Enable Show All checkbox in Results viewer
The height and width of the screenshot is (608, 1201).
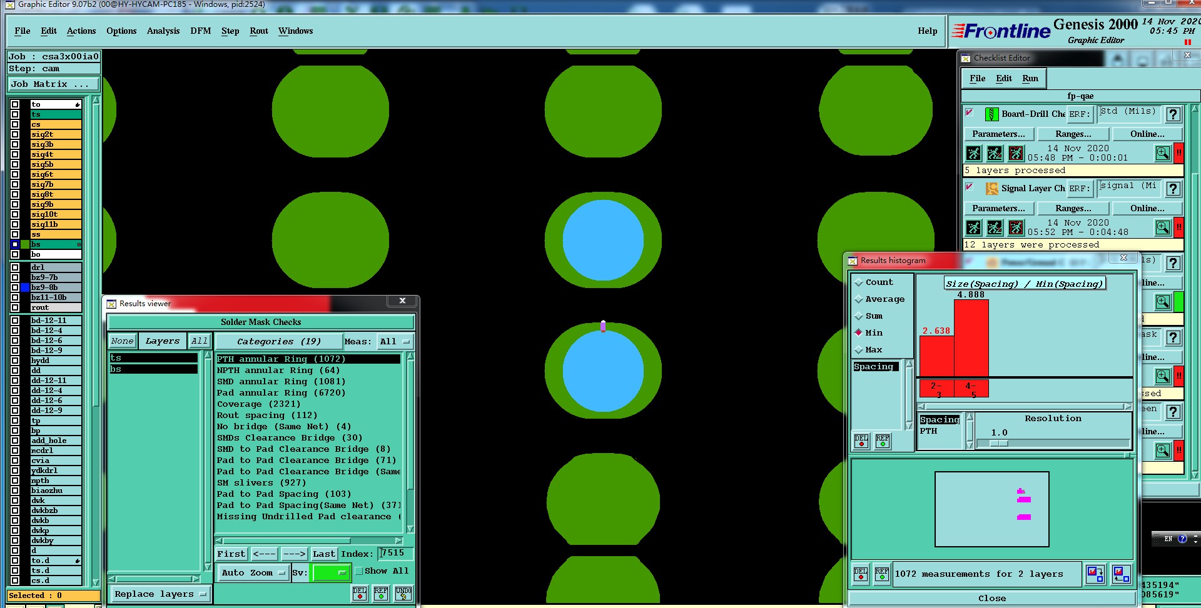[359, 571]
